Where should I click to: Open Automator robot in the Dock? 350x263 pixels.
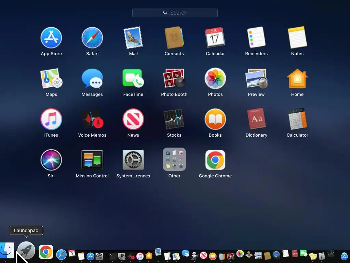pos(194,256)
